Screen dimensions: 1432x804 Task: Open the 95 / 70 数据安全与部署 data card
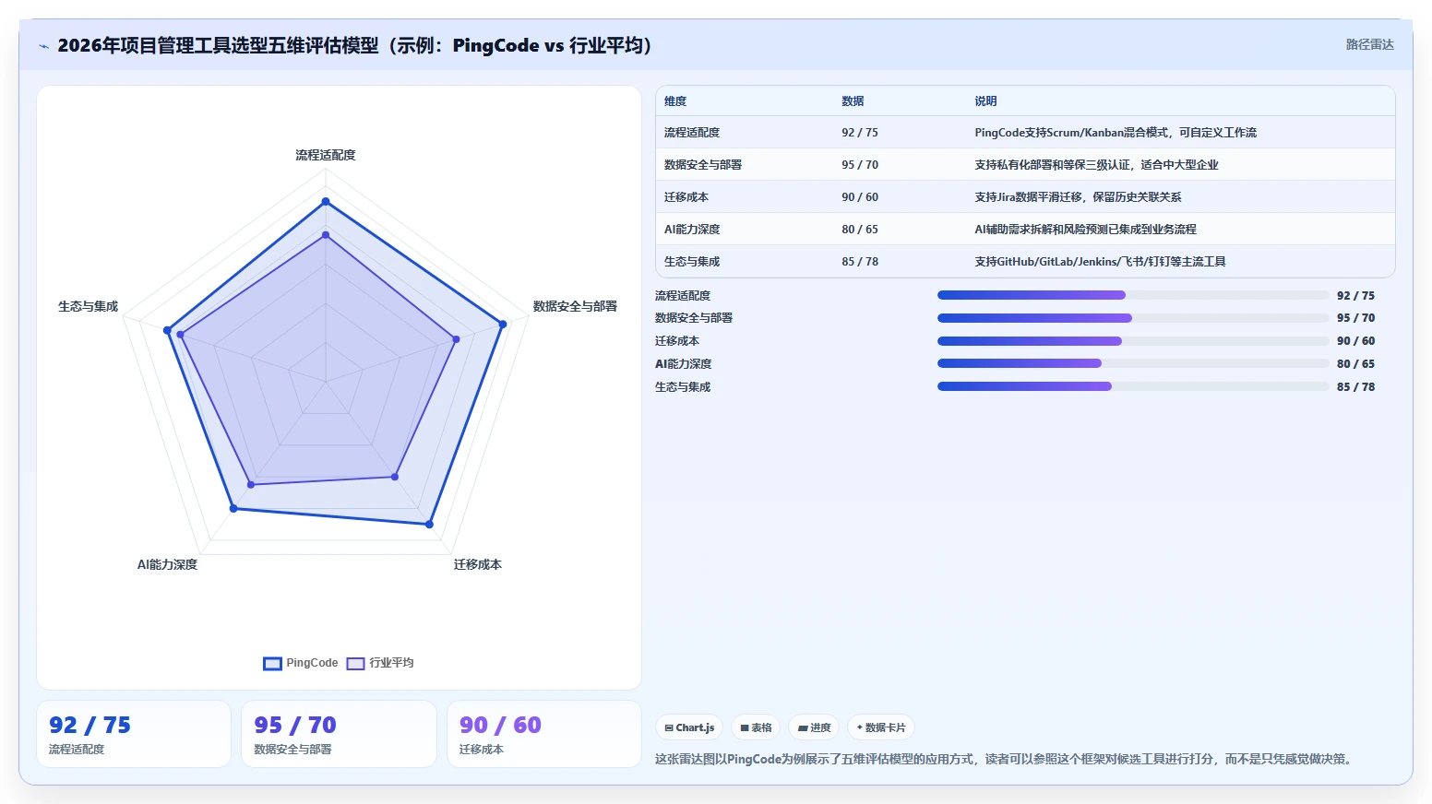tap(339, 734)
